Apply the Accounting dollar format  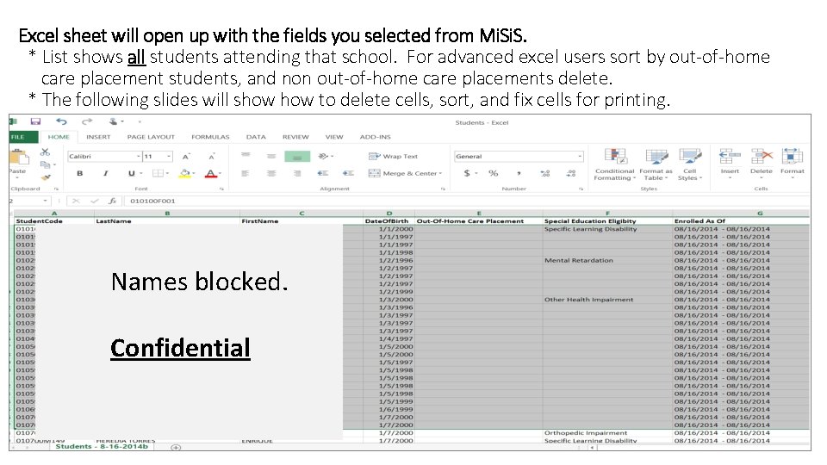point(467,173)
